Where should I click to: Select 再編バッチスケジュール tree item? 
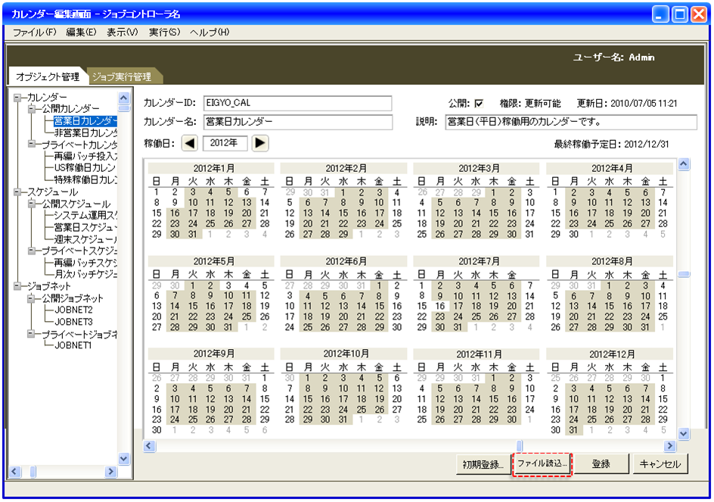[85, 263]
